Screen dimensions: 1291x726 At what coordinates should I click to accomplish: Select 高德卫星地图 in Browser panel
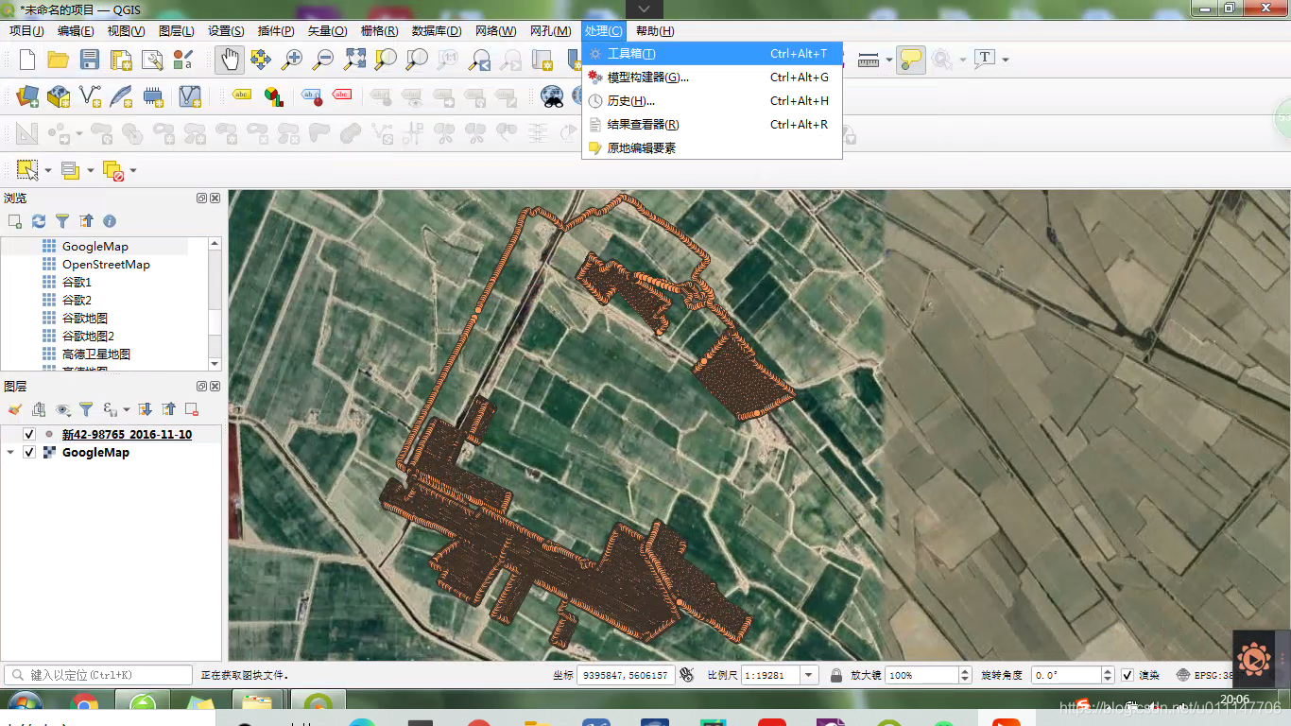click(96, 354)
